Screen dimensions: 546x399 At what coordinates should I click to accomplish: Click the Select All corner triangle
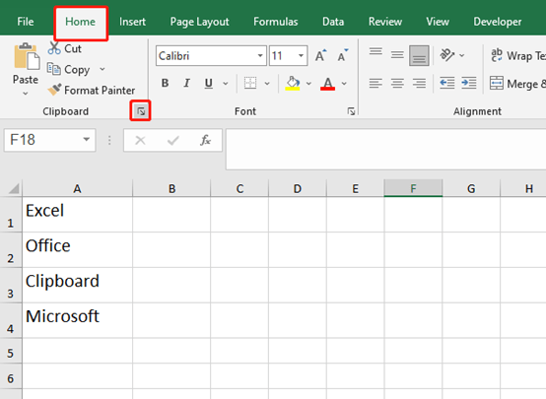click(13, 188)
